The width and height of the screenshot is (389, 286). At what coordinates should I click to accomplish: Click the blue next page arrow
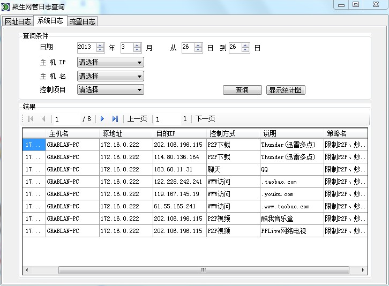coord(102,119)
